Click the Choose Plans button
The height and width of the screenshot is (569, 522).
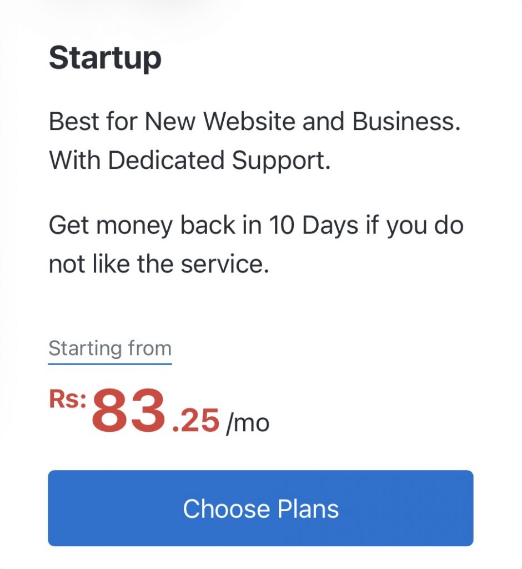tap(260, 508)
